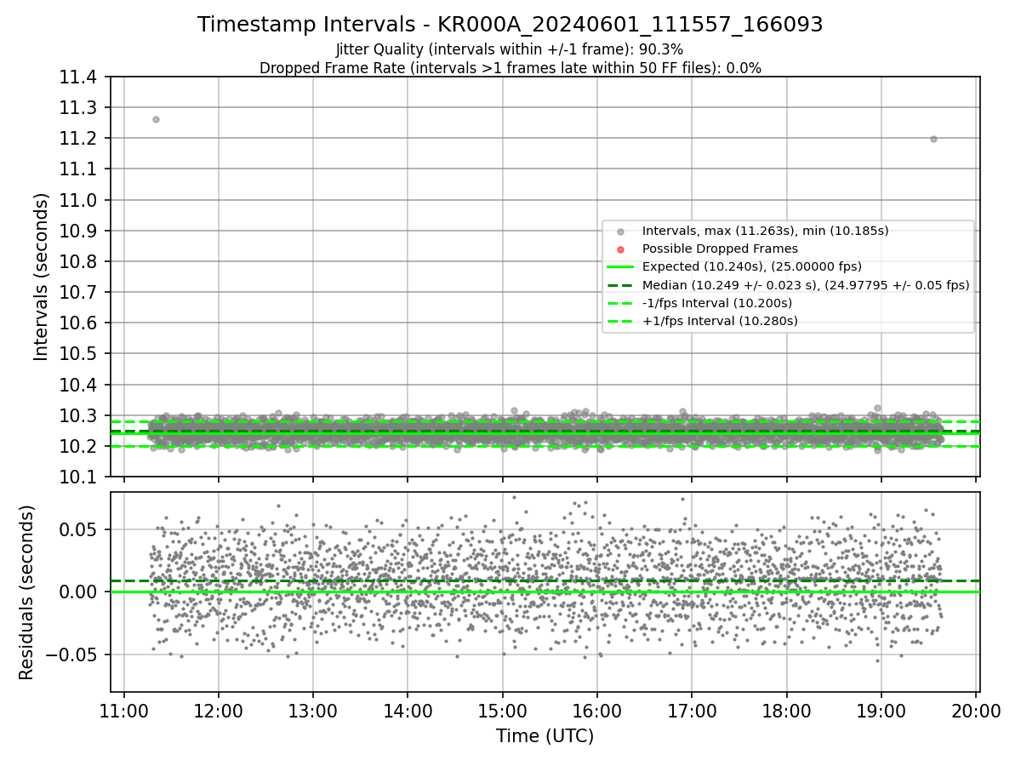Click the grey Intervals legend marker
This screenshot has height=766, width=1021.
tap(620, 232)
